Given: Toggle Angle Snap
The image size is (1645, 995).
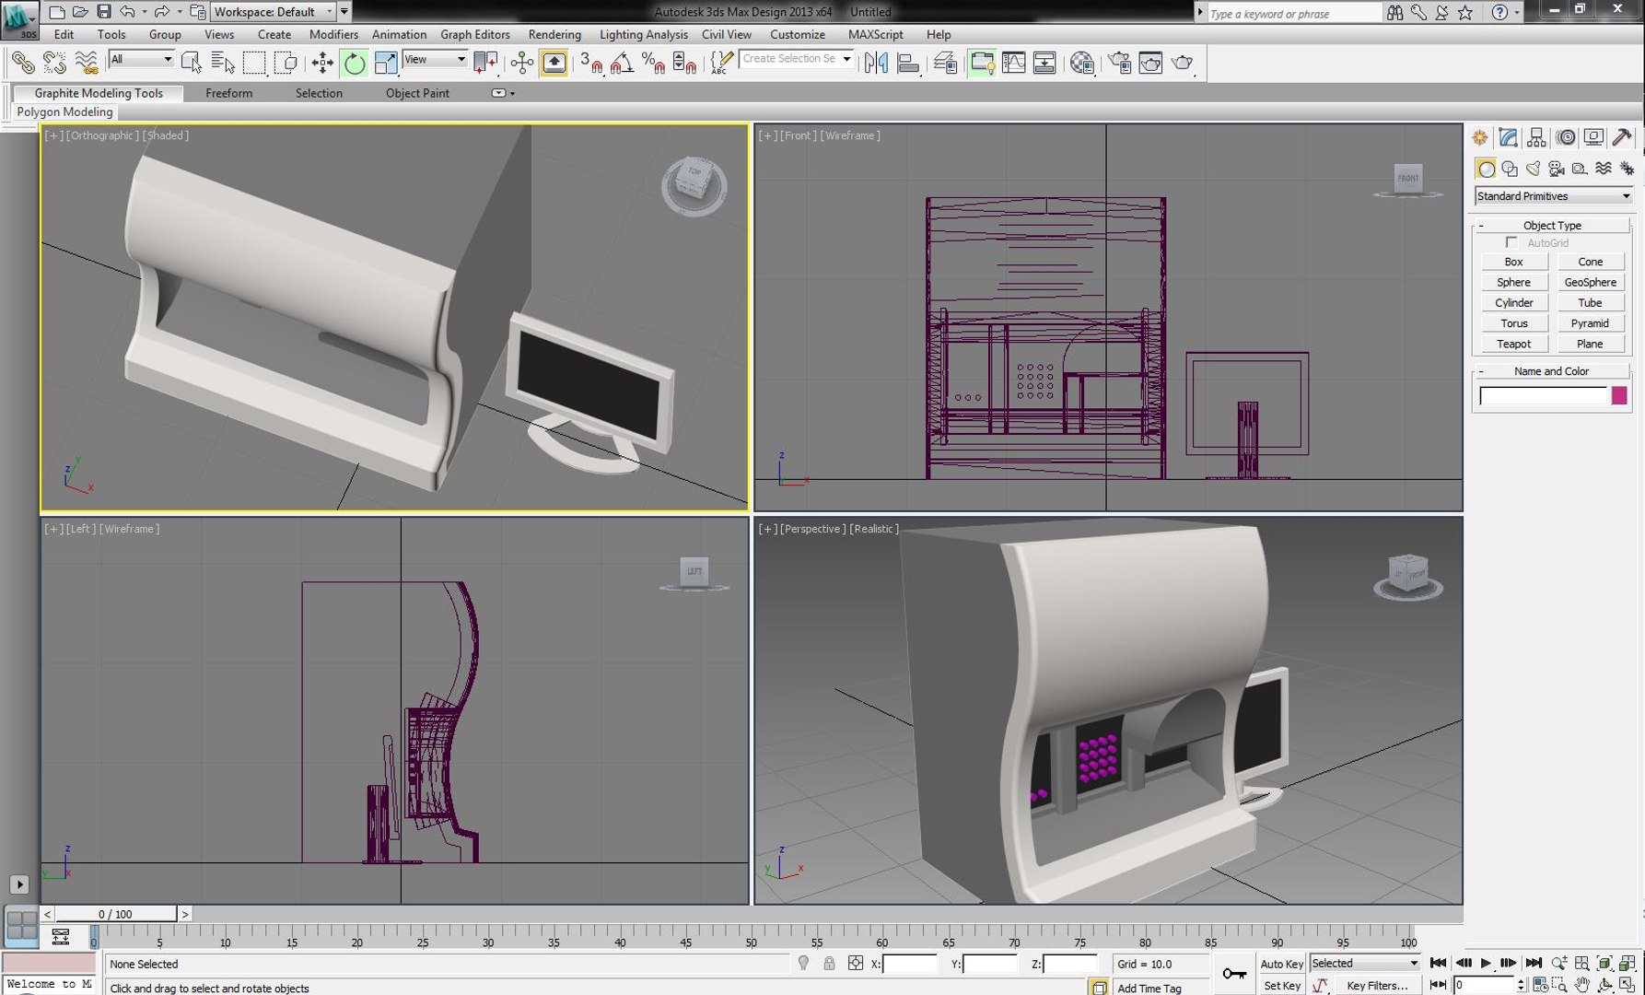Looking at the screenshot, I should [x=622, y=63].
